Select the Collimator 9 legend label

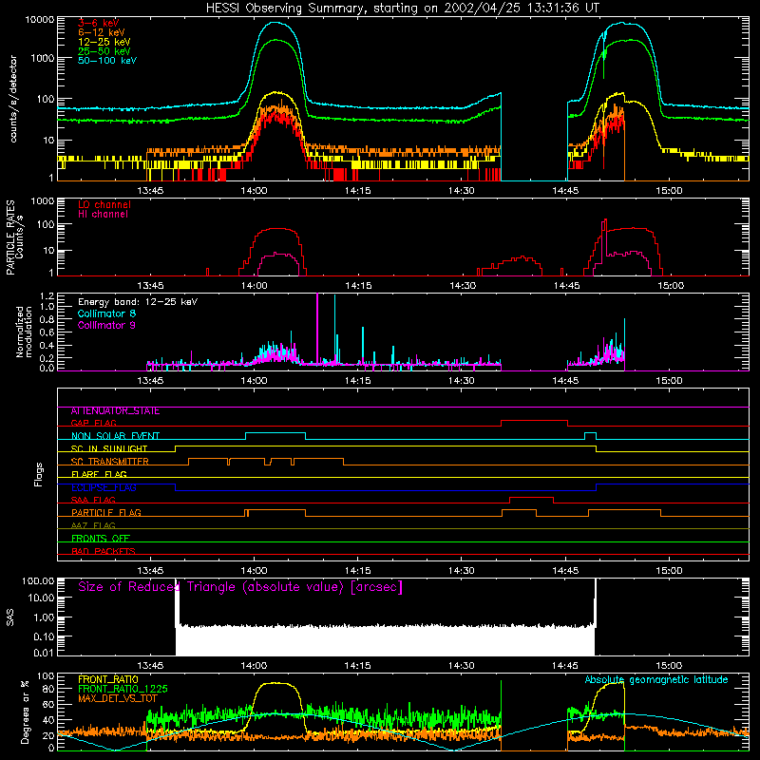coord(106,325)
